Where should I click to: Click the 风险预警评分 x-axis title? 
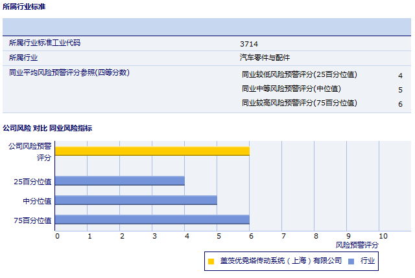tap(357, 246)
